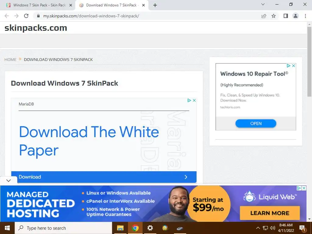
Task: Reload the current page
Action: 26,16
